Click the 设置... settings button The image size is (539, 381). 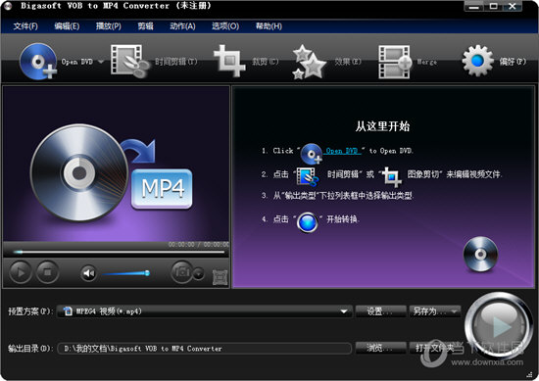380,311
